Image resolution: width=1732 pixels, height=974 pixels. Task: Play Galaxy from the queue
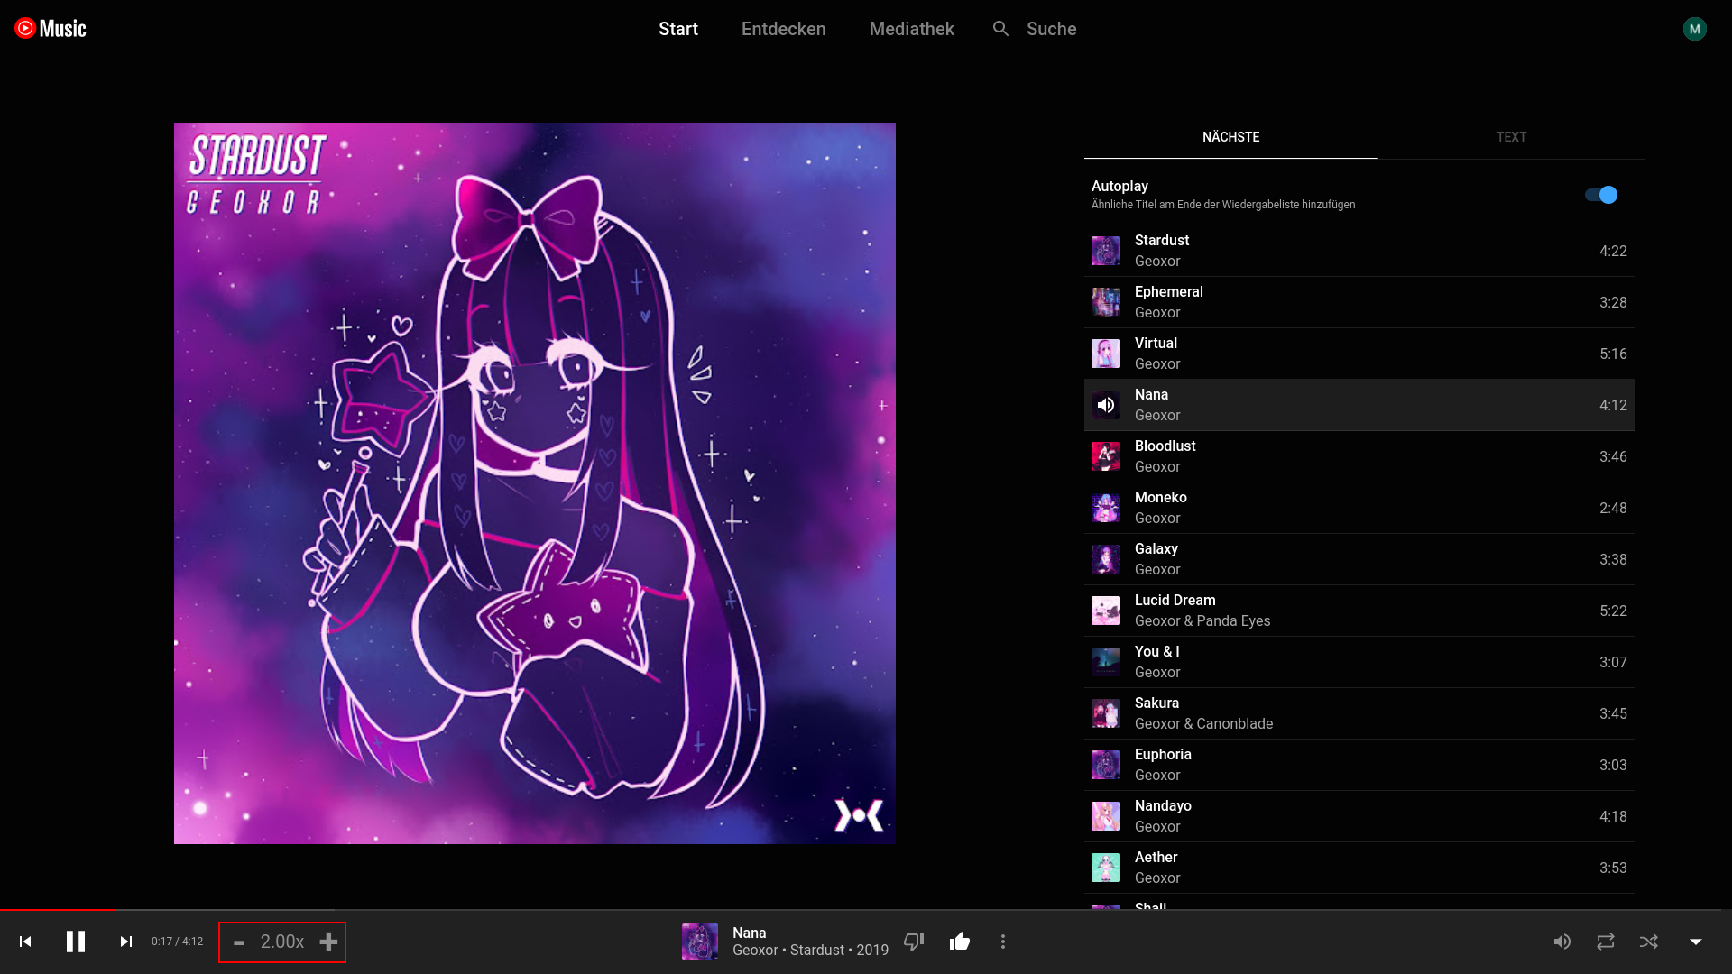coord(1359,559)
